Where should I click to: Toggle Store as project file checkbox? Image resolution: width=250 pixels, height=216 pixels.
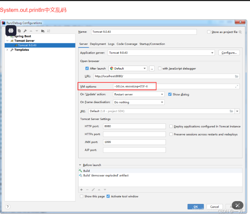pos(209,32)
